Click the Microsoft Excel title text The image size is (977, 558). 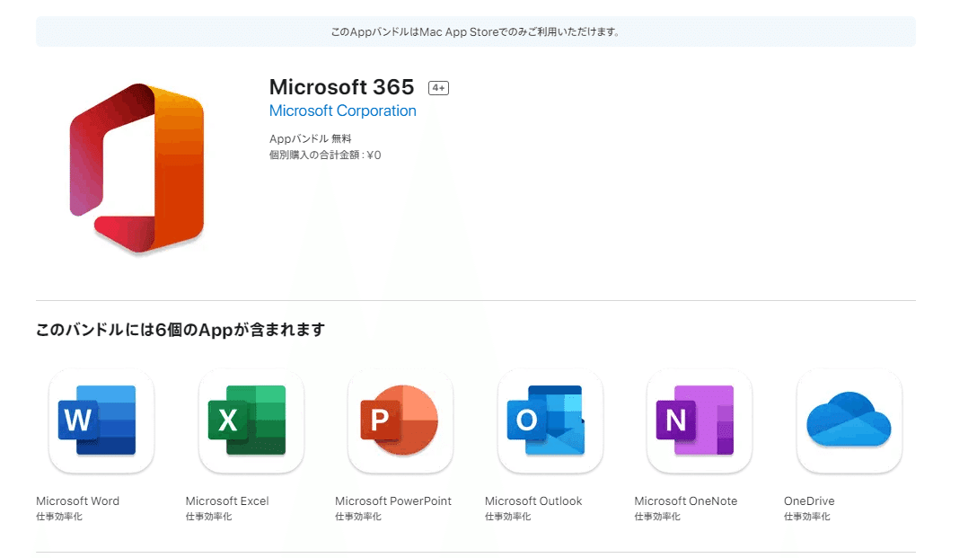[227, 500]
